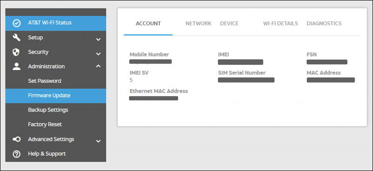Expand the Security menu chevron
This screenshot has width=373, height=171.
click(x=98, y=54)
